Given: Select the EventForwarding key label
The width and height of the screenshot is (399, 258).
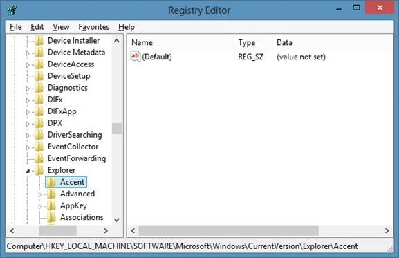Looking at the screenshot, I should point(77,158).
